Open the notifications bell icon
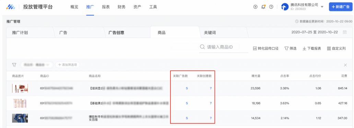Image resolution: width=354 pixels, height=128 pixels. [263, 7]
